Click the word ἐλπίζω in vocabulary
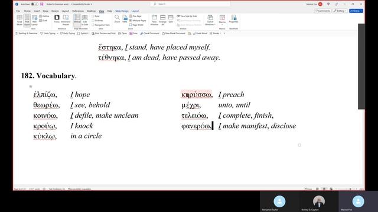 (45, 95)
